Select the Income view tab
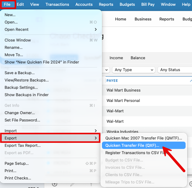 pos(116,58)
